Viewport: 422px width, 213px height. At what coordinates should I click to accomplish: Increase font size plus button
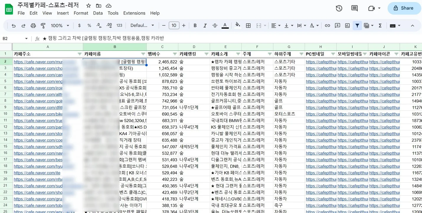click(x=184, y=26)
